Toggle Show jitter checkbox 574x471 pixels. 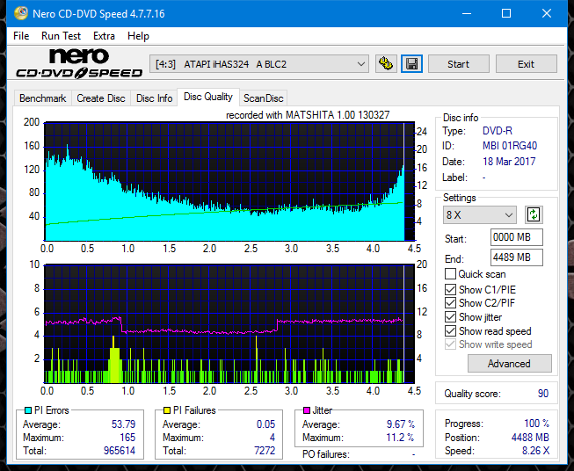tap(450, 317)
